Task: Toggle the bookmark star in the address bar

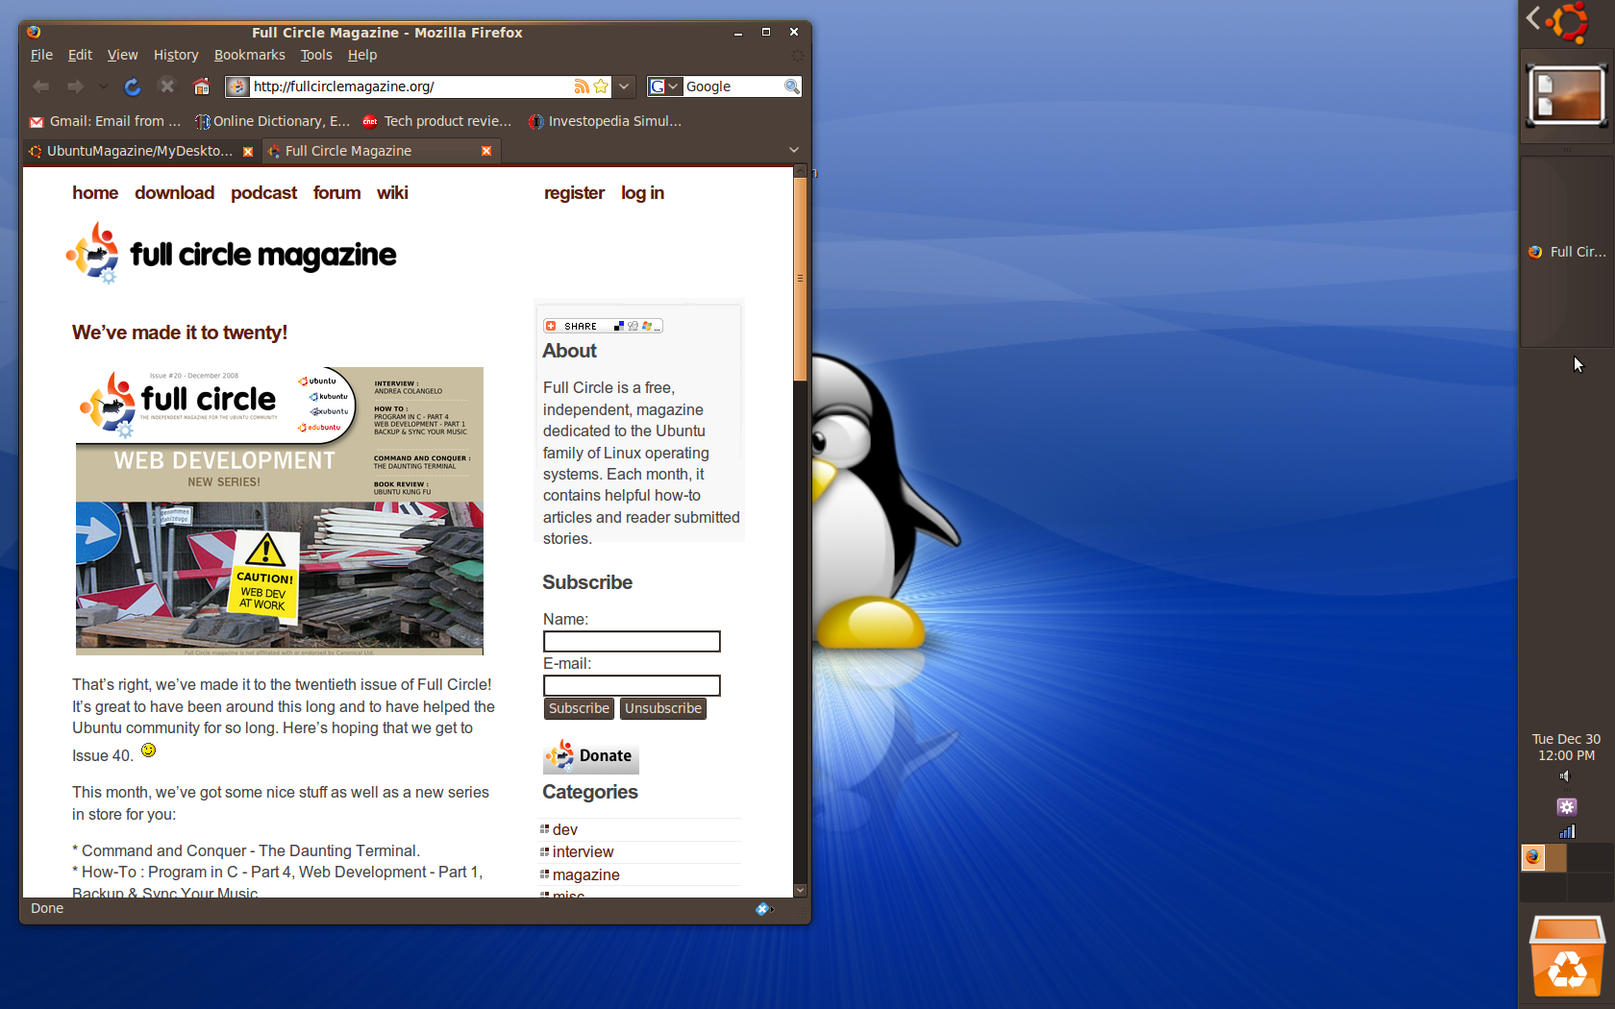Action: (x=600, y=86)
